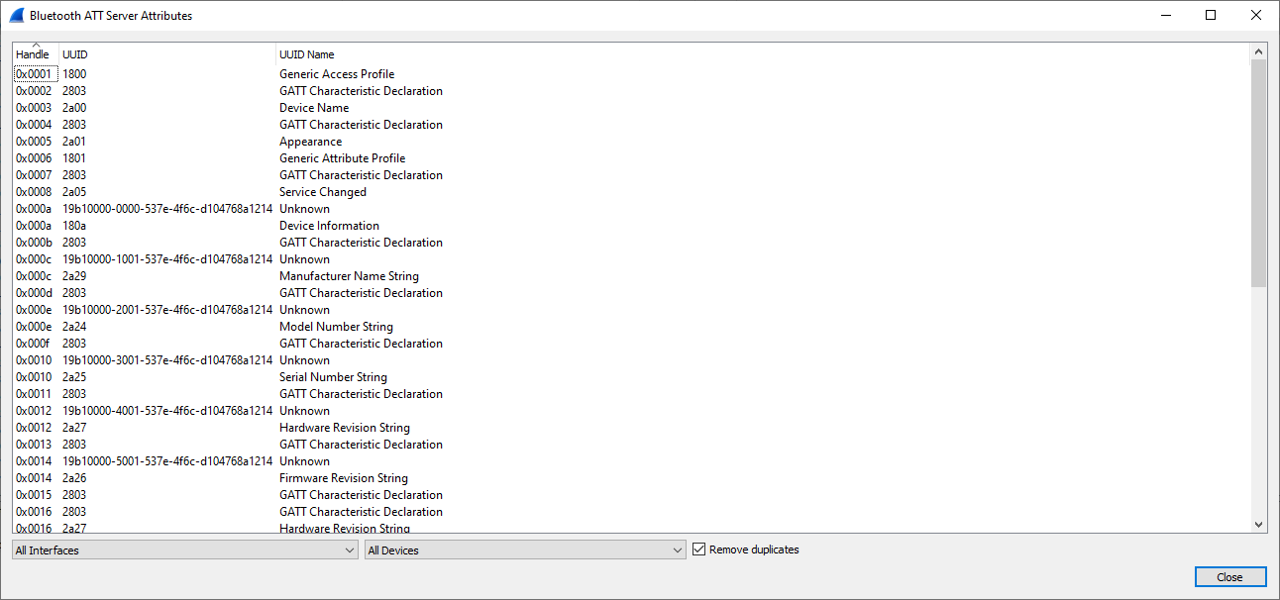Select handle 0x000d cell

coord(34,293)
